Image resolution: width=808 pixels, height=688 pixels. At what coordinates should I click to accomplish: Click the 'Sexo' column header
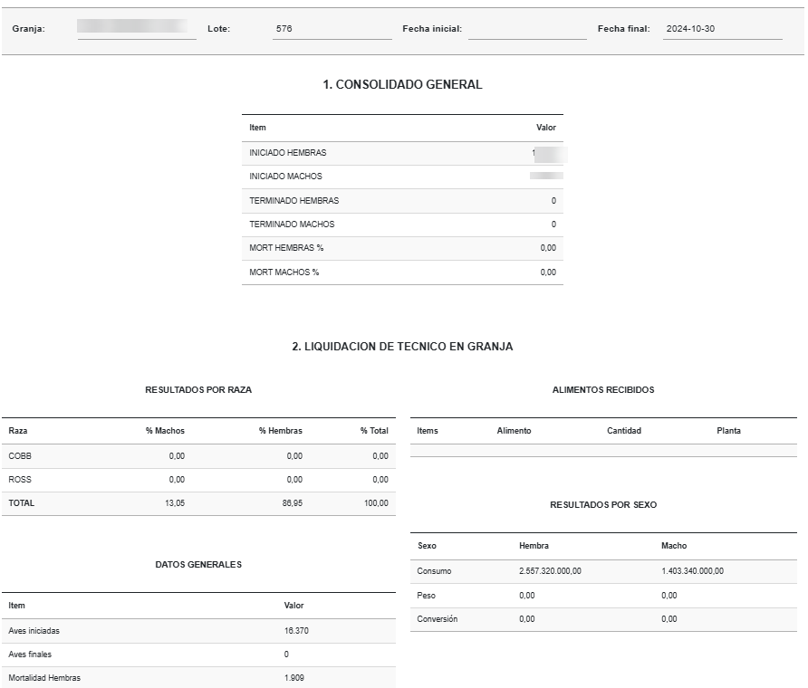coord(427,546)
